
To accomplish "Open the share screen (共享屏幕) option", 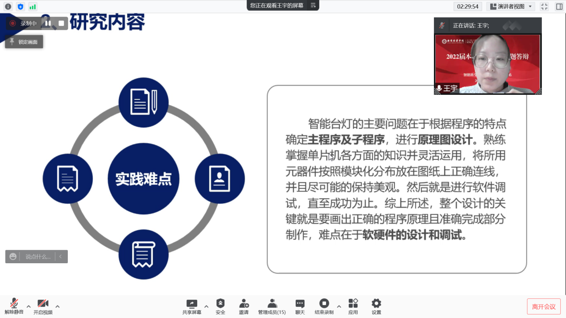I will (x=192, y=306).
